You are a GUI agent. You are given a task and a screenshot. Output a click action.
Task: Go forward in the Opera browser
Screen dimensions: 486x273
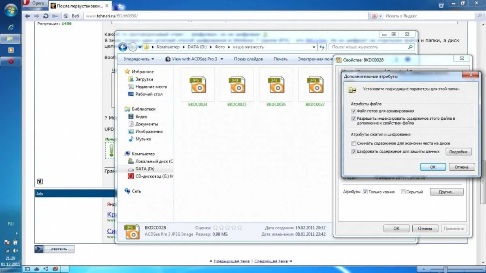(36, 16)
